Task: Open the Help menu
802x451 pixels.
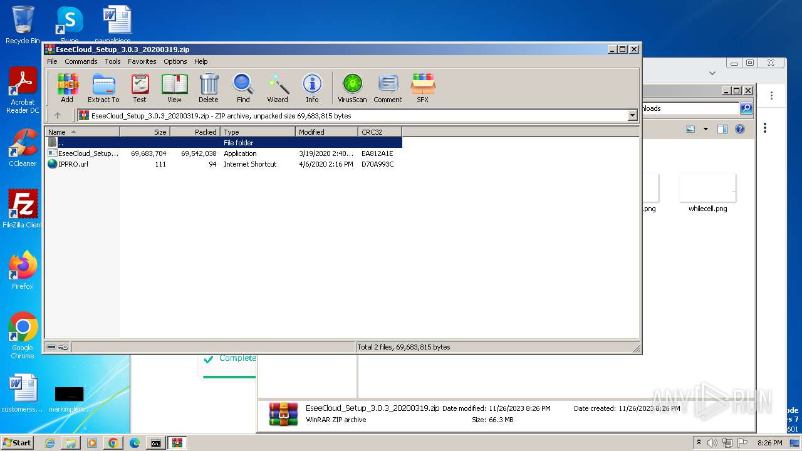Action: coord(200,61)
